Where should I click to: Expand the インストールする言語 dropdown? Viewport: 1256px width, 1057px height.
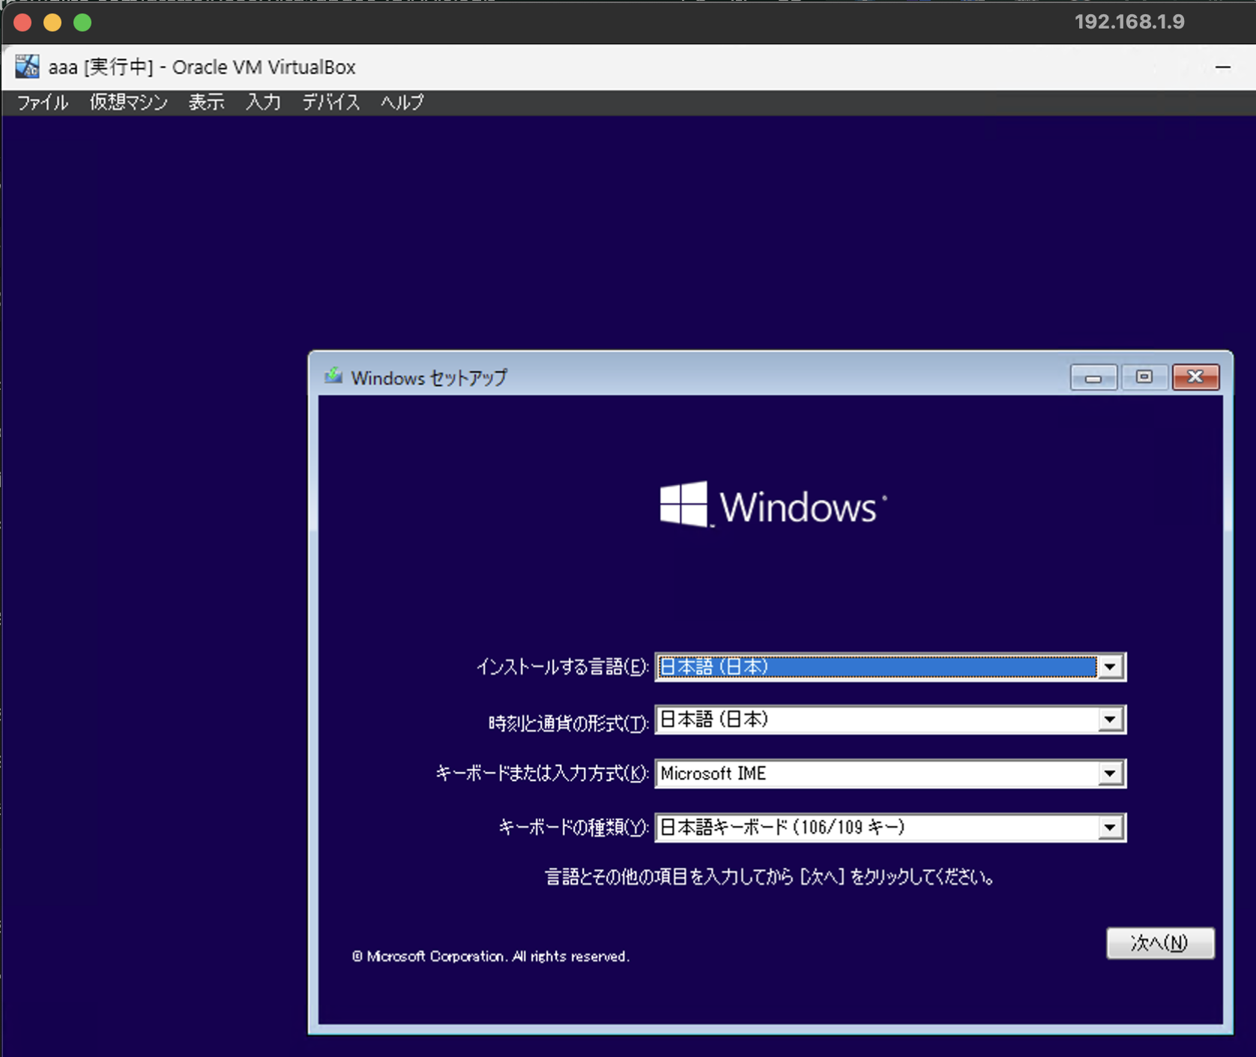1111,666
